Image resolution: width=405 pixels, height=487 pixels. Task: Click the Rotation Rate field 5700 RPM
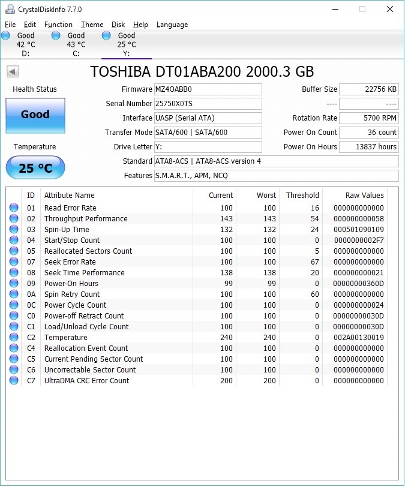pyautogui.click(x=368, y=118)
